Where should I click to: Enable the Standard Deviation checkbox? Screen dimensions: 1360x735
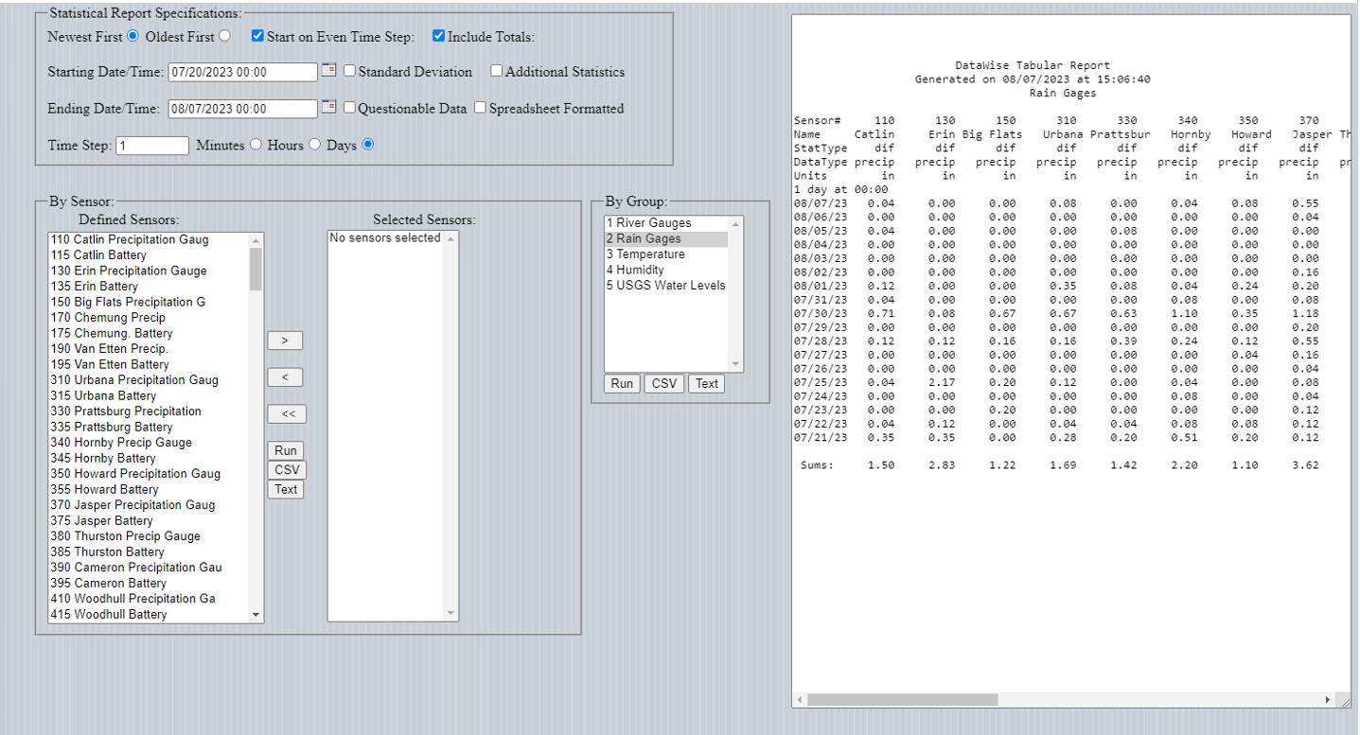point(349,71)
